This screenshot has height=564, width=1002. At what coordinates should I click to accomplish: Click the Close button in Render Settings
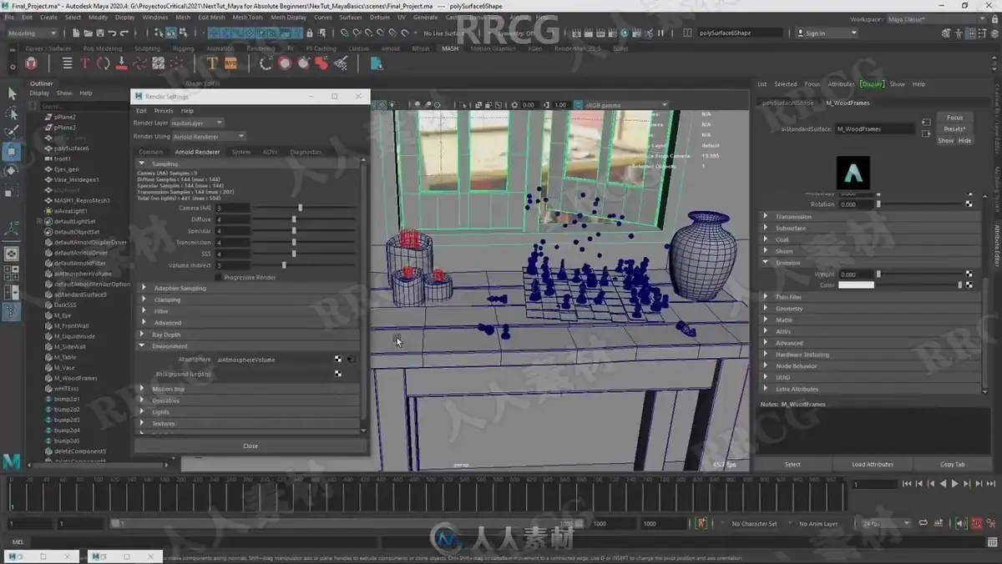coord(250,446)
